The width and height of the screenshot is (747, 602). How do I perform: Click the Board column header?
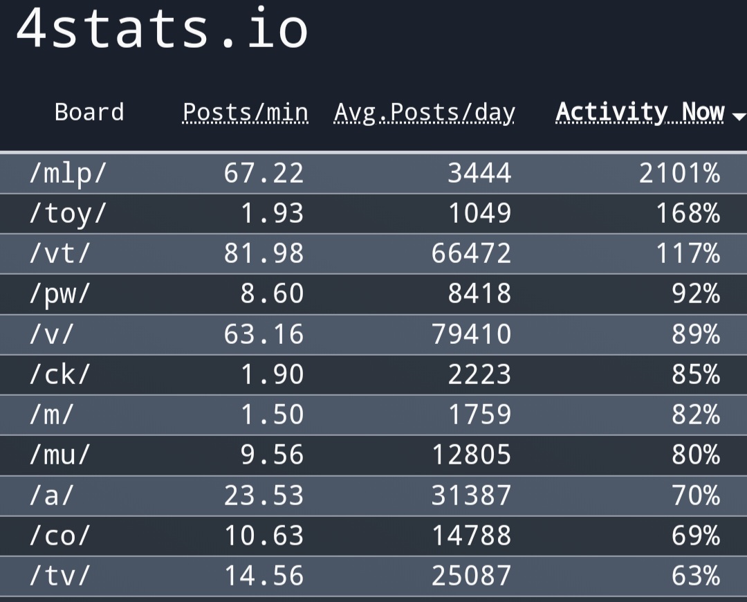coord(89,113)
